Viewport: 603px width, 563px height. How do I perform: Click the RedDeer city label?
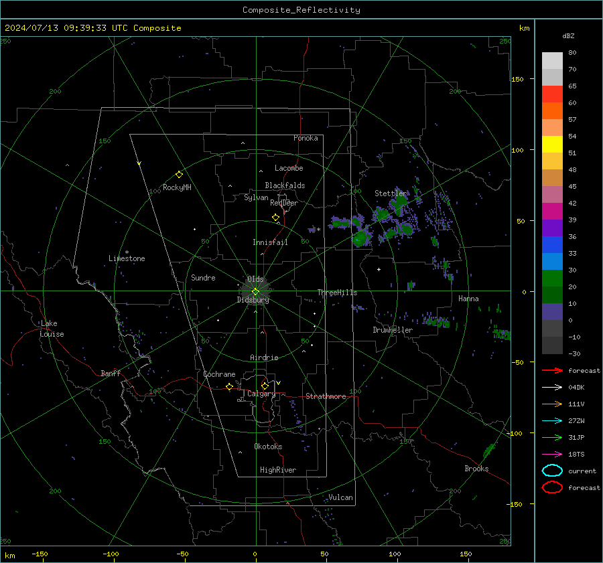point(284,203)
